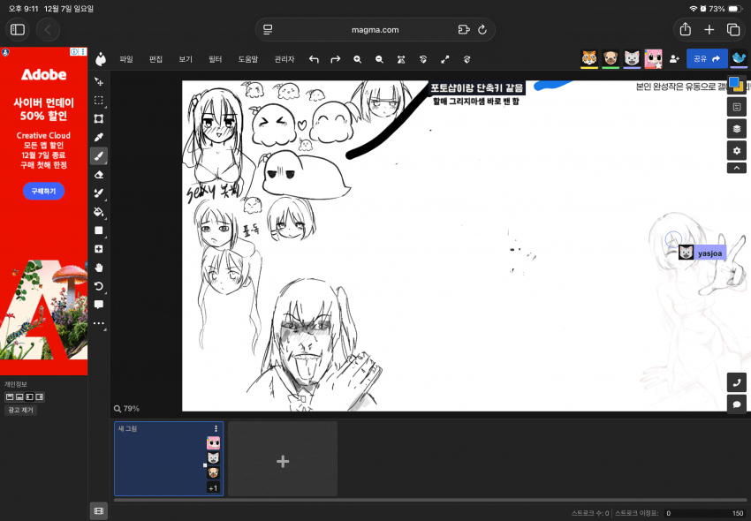Open the 필터 menu

click(215, 59)
